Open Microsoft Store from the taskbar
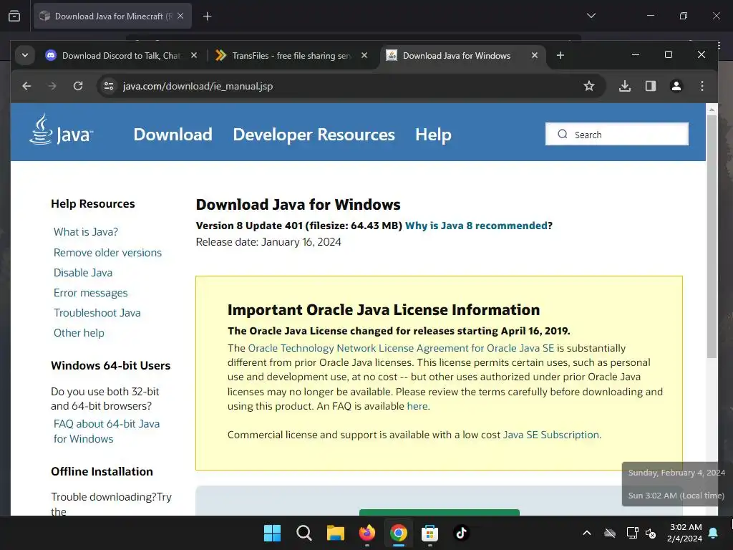 coord(429,533)
